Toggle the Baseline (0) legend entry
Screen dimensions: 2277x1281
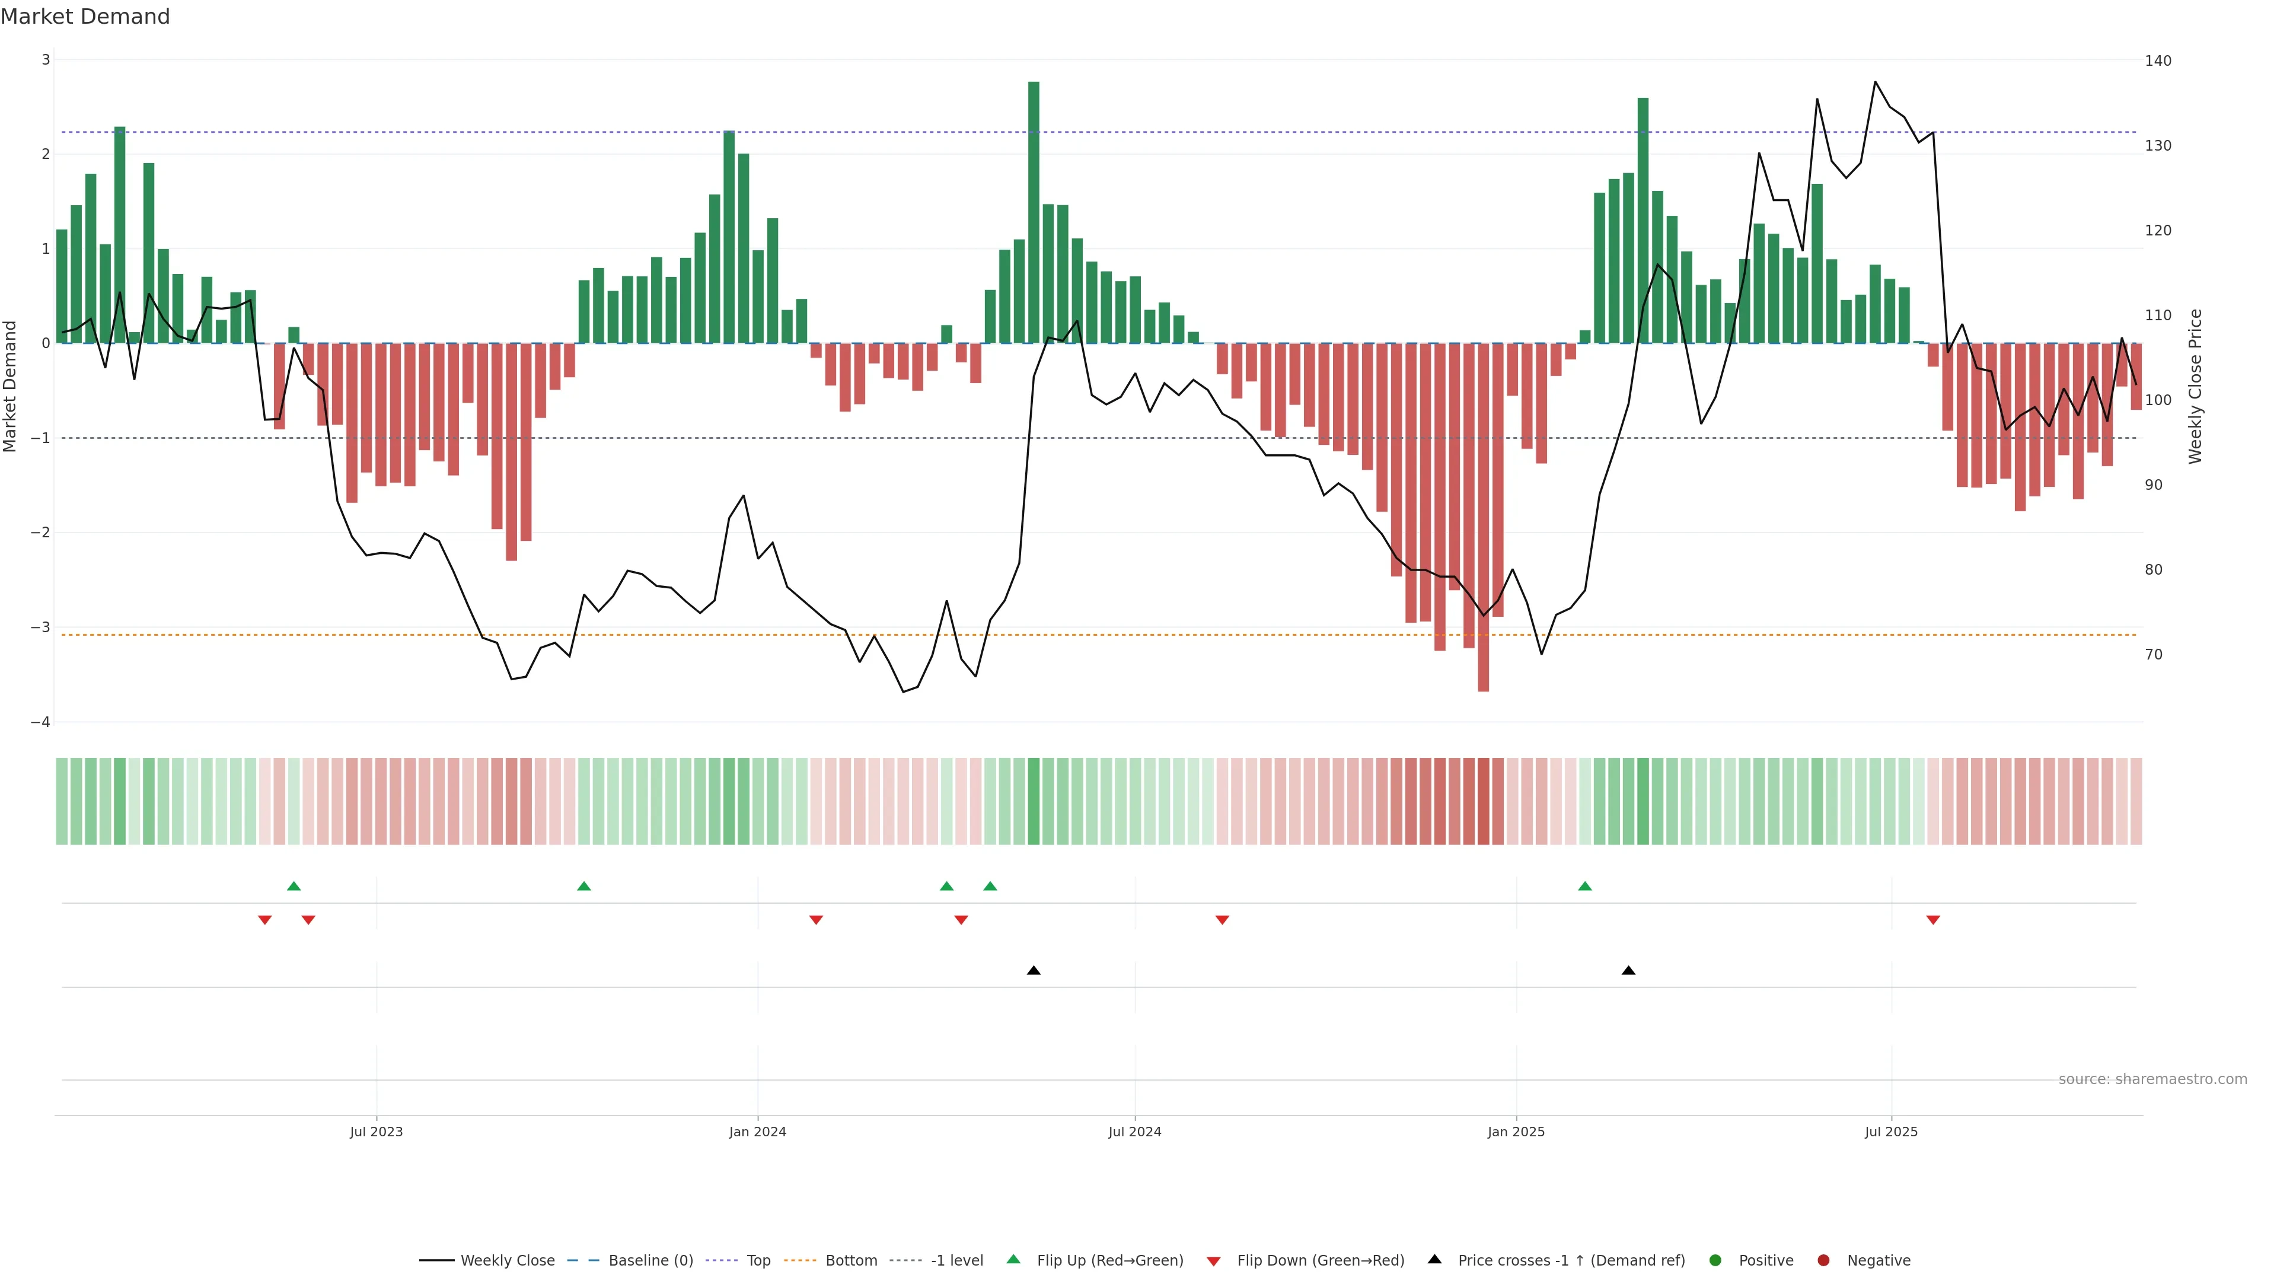pyautogui.click(x=650, y=1260)
